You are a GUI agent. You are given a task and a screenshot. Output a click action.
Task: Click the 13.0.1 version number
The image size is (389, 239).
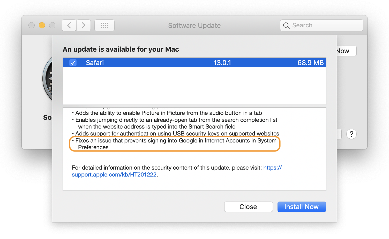pos(222,63)
